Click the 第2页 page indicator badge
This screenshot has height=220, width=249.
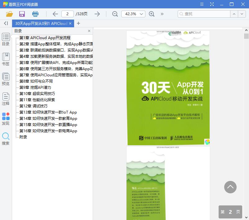(230, 212)
